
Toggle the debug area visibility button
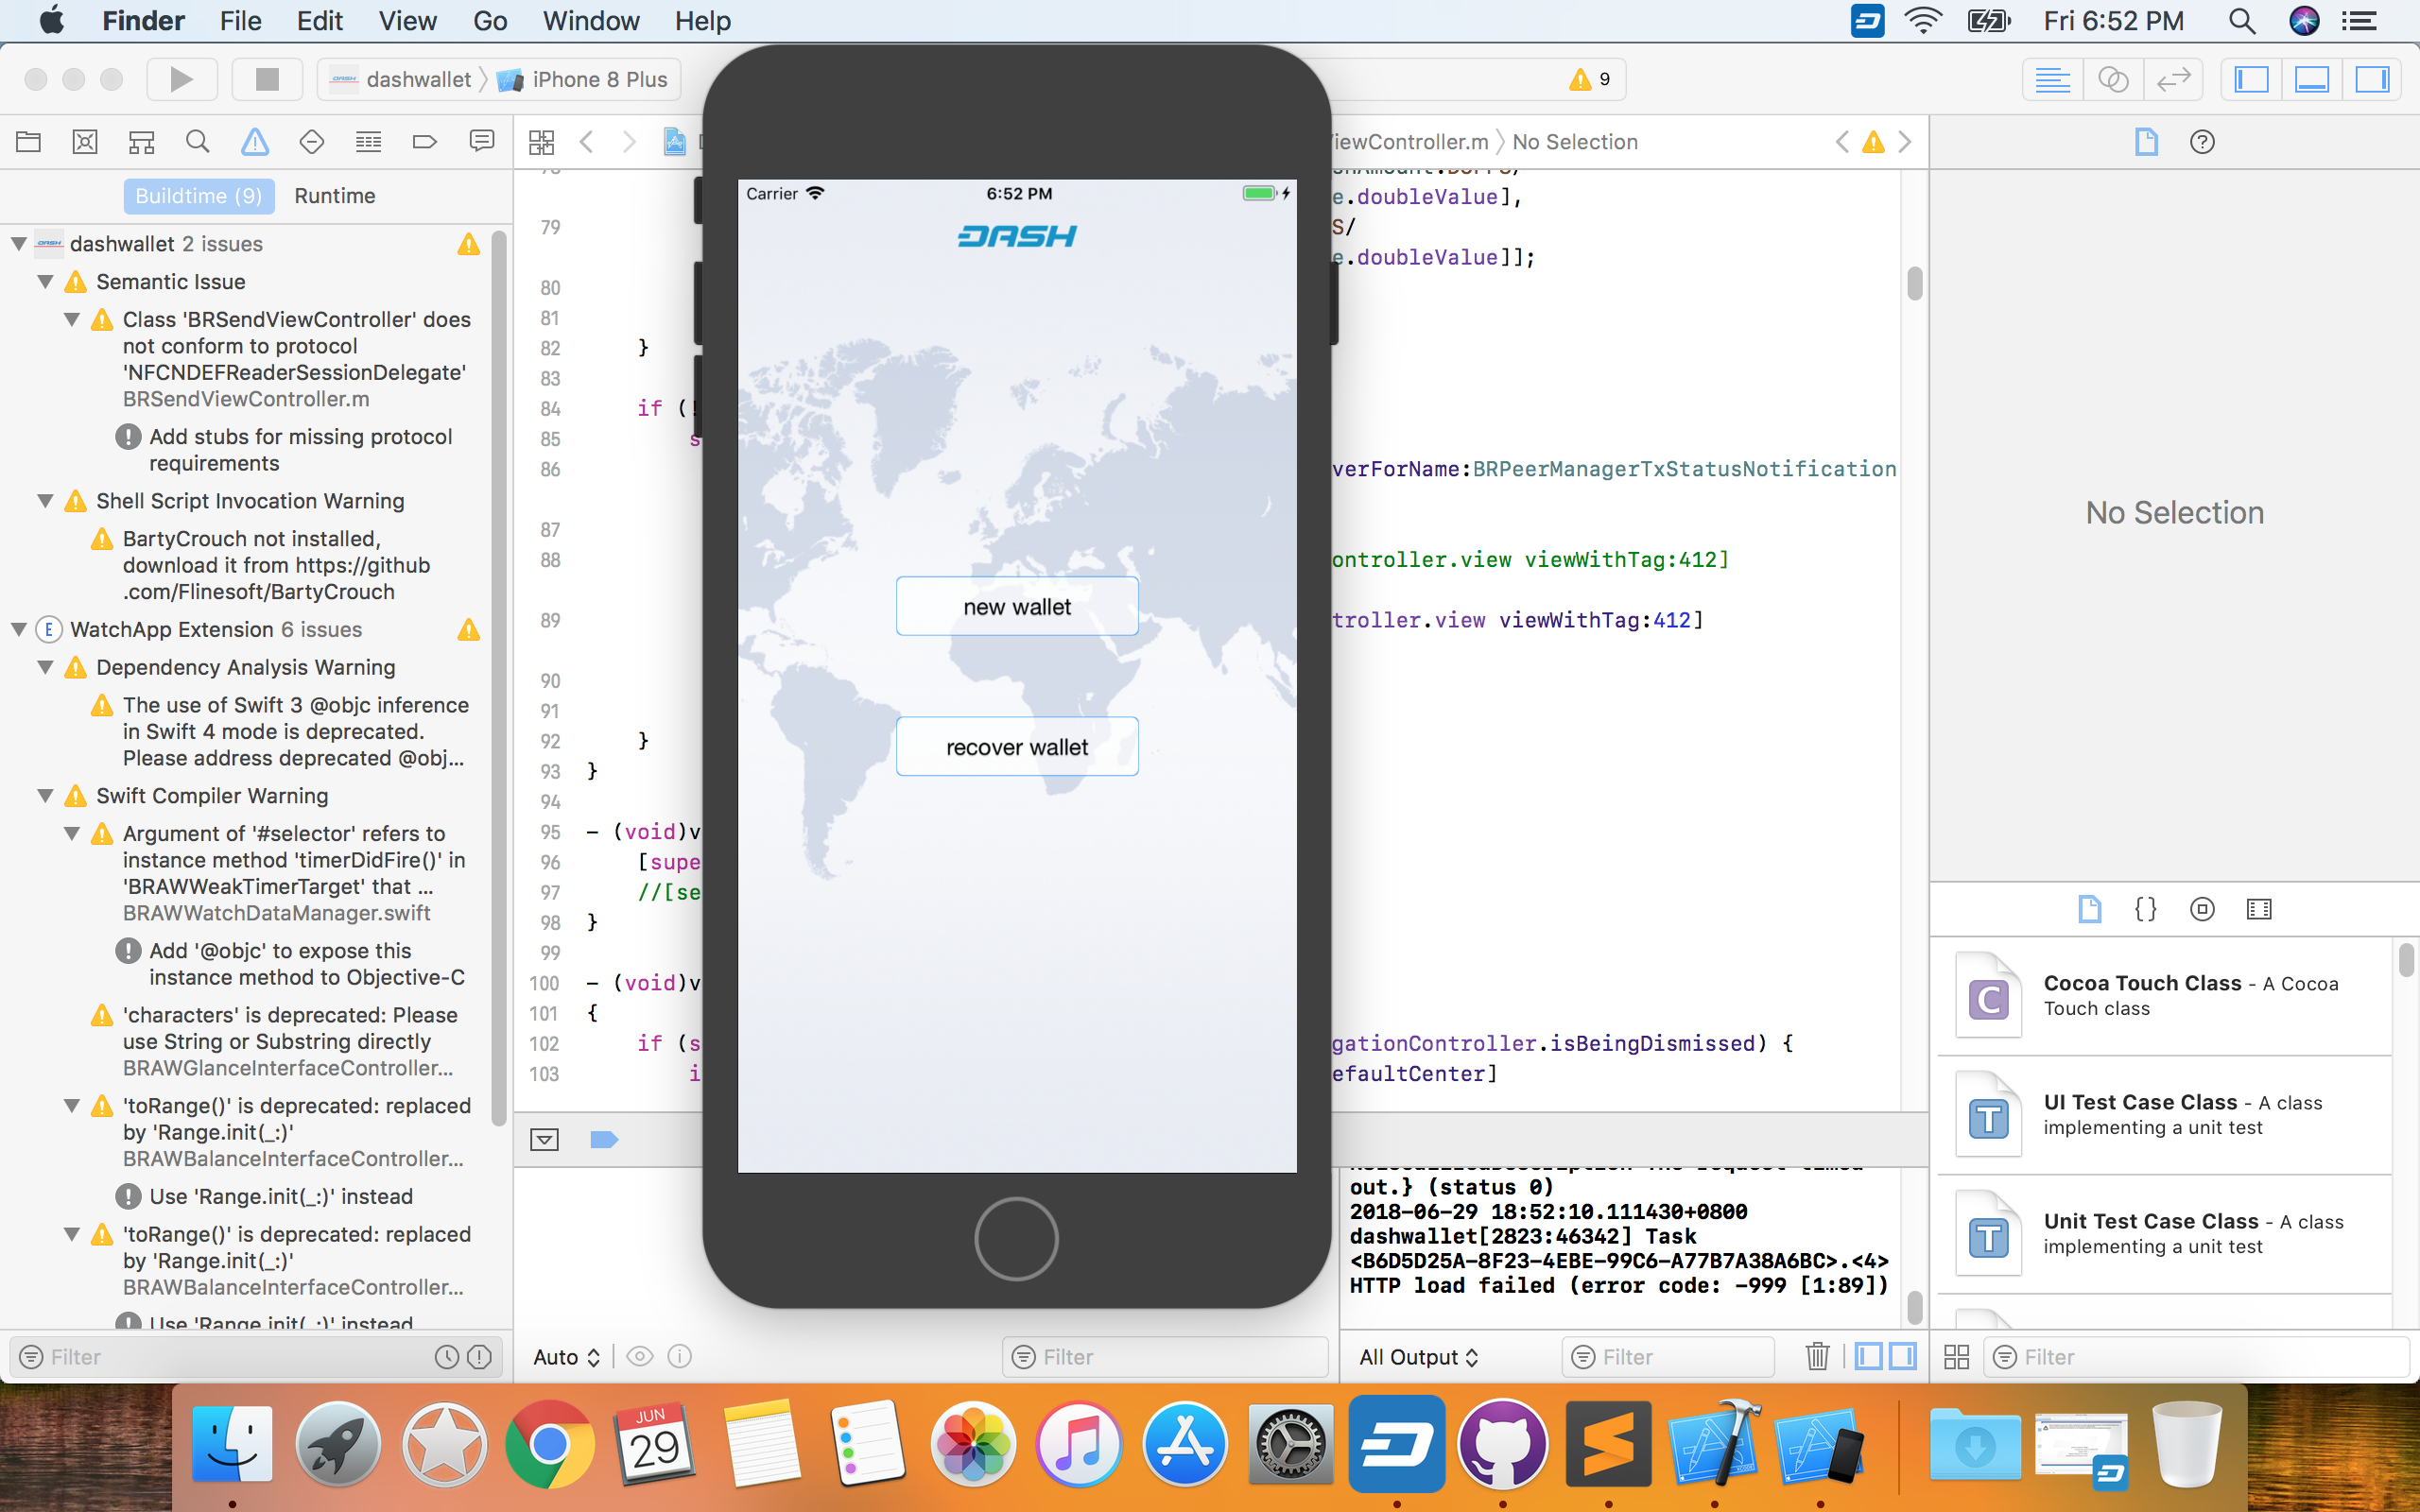tap(2312, 79)
